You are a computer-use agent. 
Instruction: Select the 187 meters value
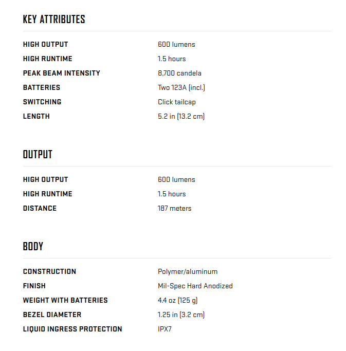tap(174, 209)
